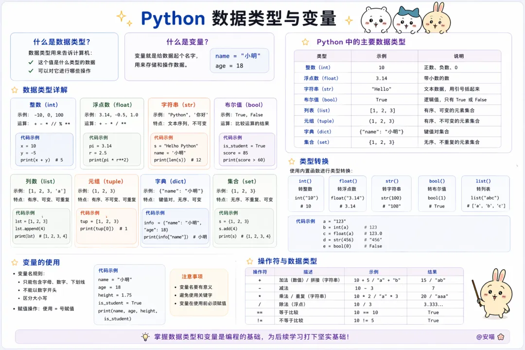Click the code line e = bool(0)
525x350 pixels.
(x=337, y=246)
